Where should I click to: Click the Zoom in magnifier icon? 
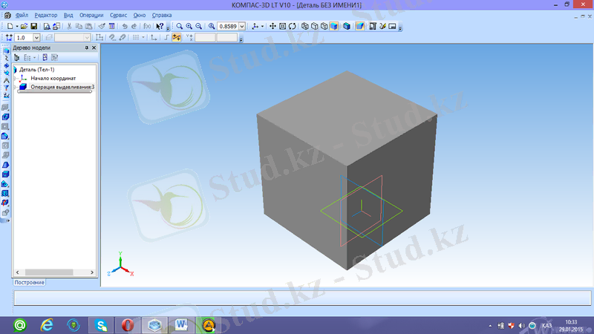tap(189, 26)
